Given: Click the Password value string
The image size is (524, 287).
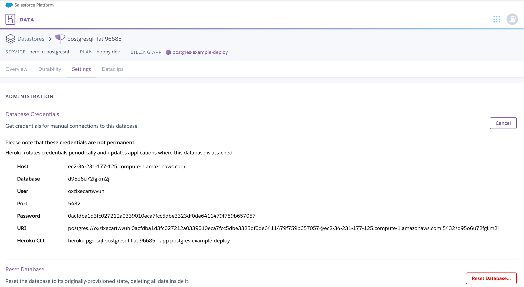Looking at the screenshot, I should click(162, 216).
